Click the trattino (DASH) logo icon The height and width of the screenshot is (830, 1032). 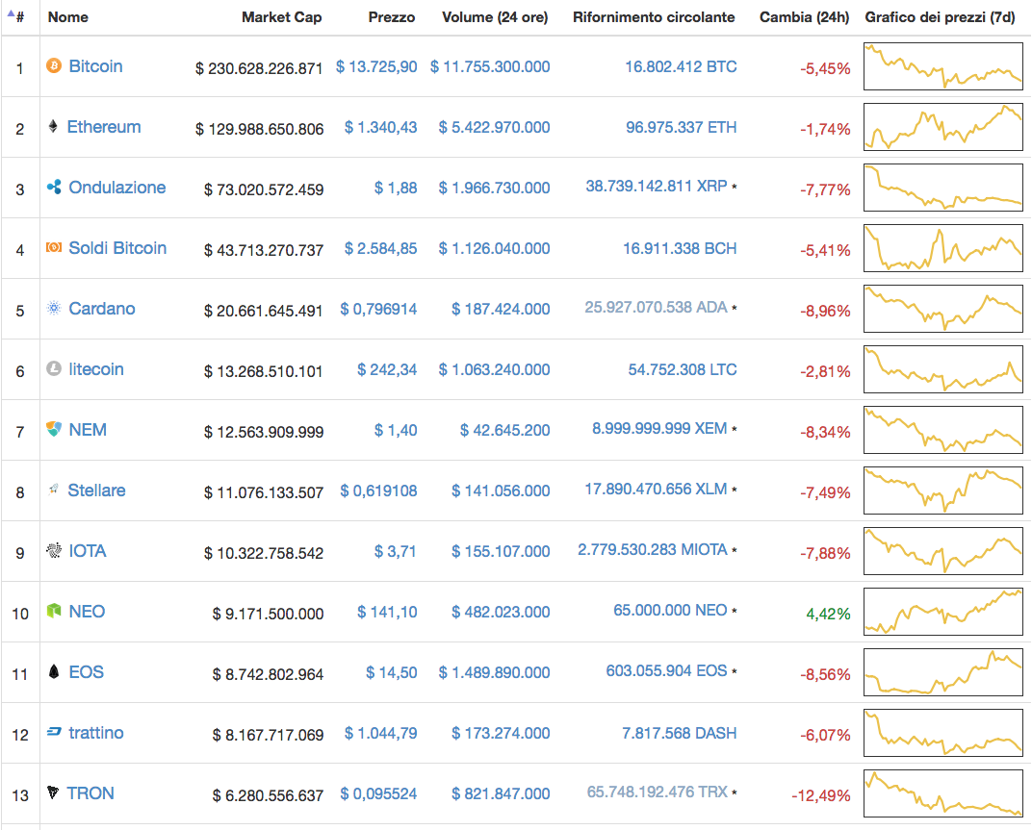point(54,732)
